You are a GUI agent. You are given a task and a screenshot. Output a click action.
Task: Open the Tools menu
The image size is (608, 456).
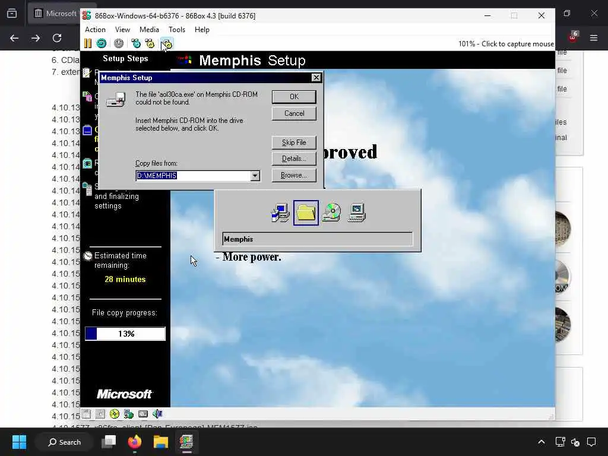point(177,30)
